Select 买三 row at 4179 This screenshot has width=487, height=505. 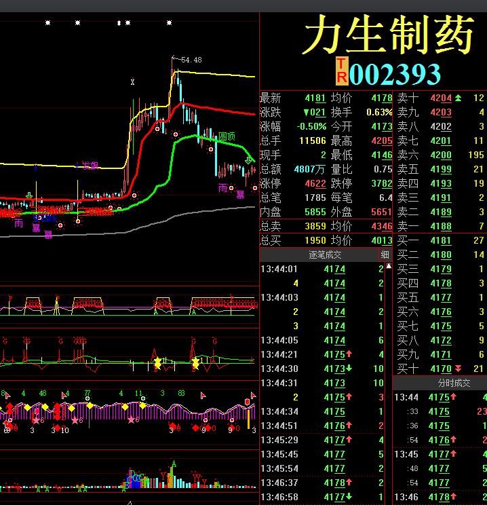[440, 269]
